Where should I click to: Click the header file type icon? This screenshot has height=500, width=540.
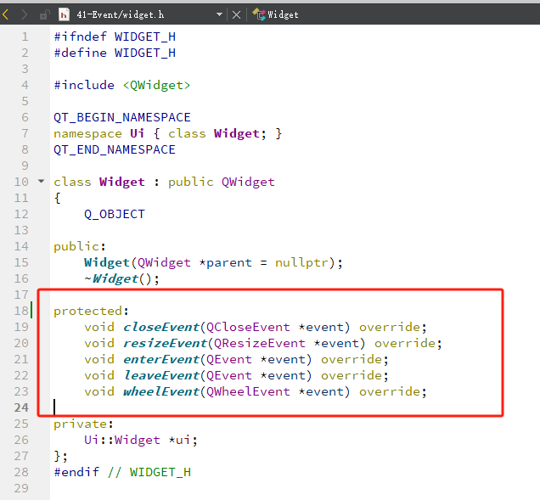pyautogui.click(x=64, y=14)
